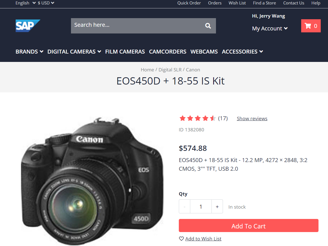Click the Add To Cart button
This screenshot has width=328, height=246.
248,226
